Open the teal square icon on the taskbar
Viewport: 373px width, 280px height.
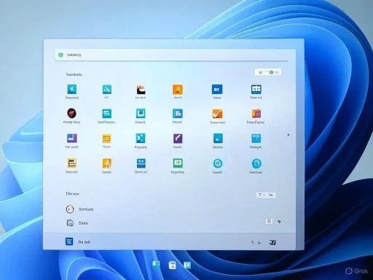[x=156, y=265]
